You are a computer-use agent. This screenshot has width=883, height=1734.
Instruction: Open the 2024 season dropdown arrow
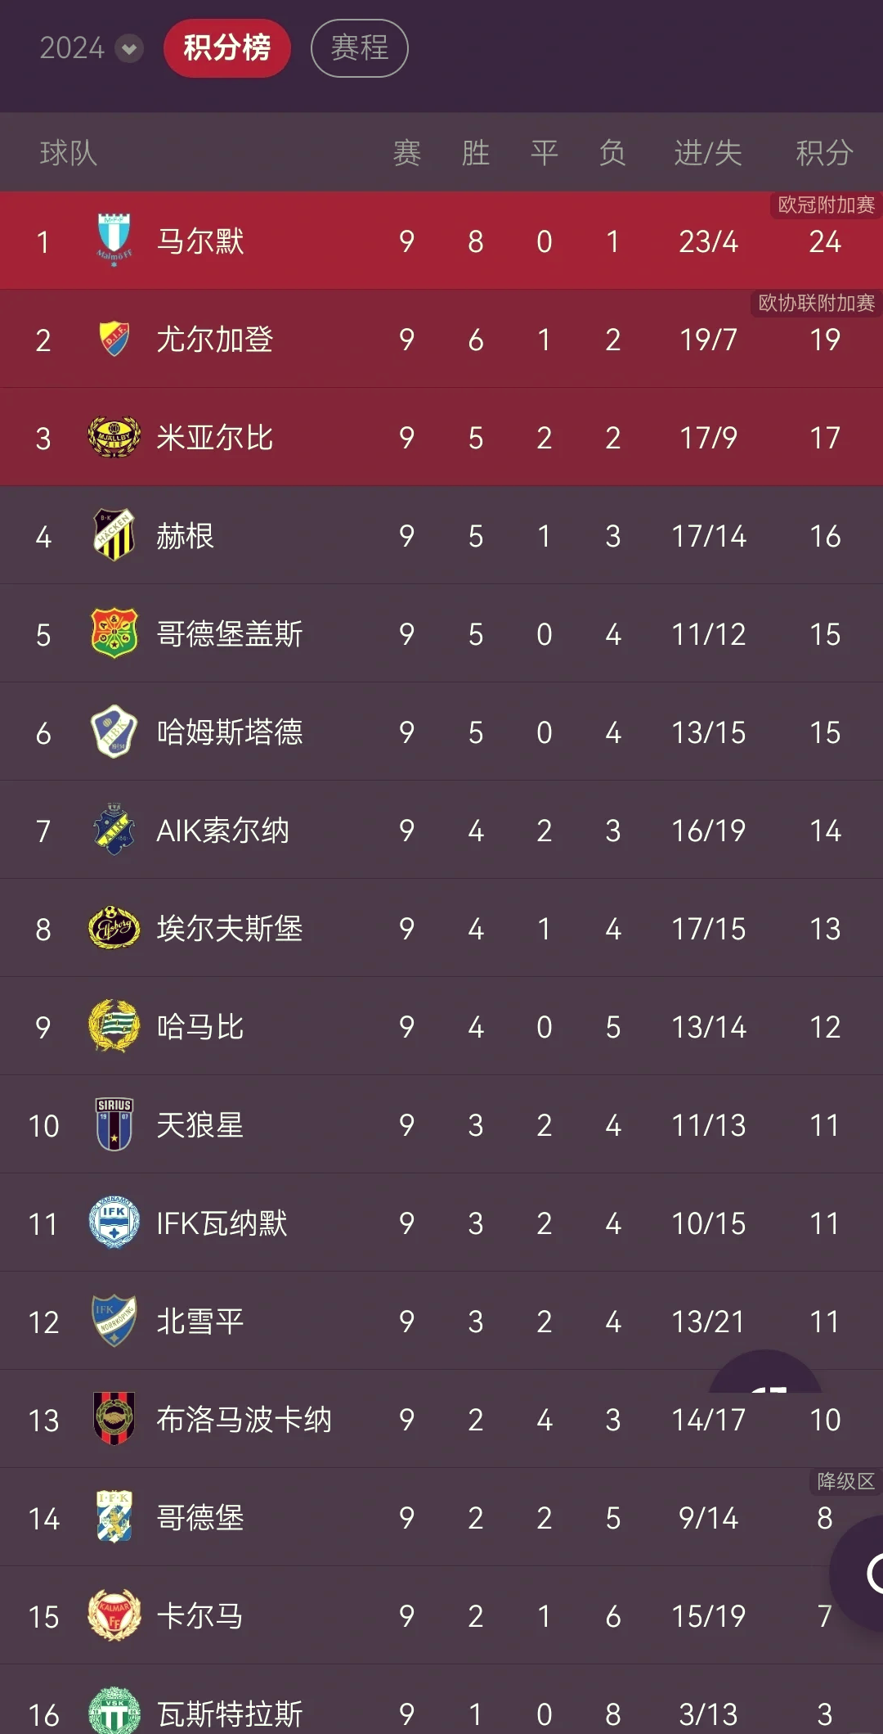tap(128, 48)
